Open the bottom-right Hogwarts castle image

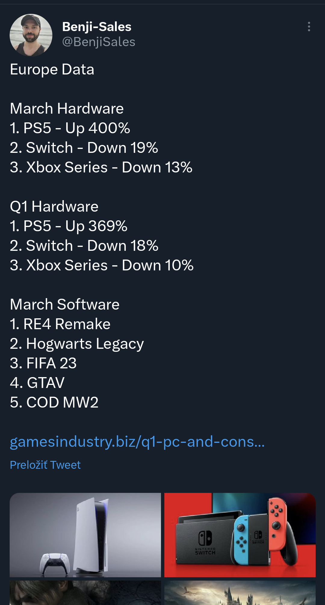pyautogui.click(x=240, y=593)
